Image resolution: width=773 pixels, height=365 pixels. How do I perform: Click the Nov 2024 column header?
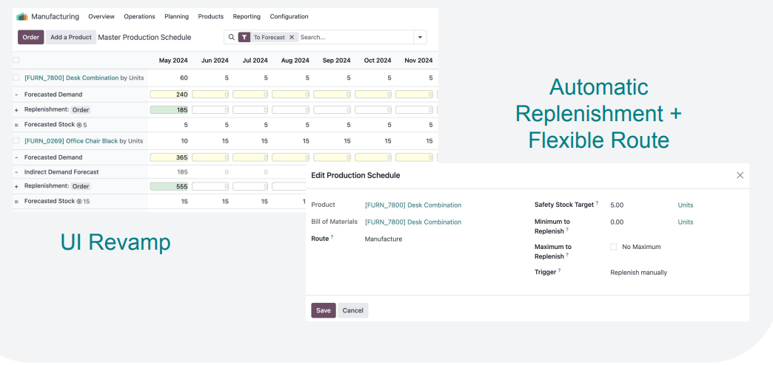[x=418, y=61]
